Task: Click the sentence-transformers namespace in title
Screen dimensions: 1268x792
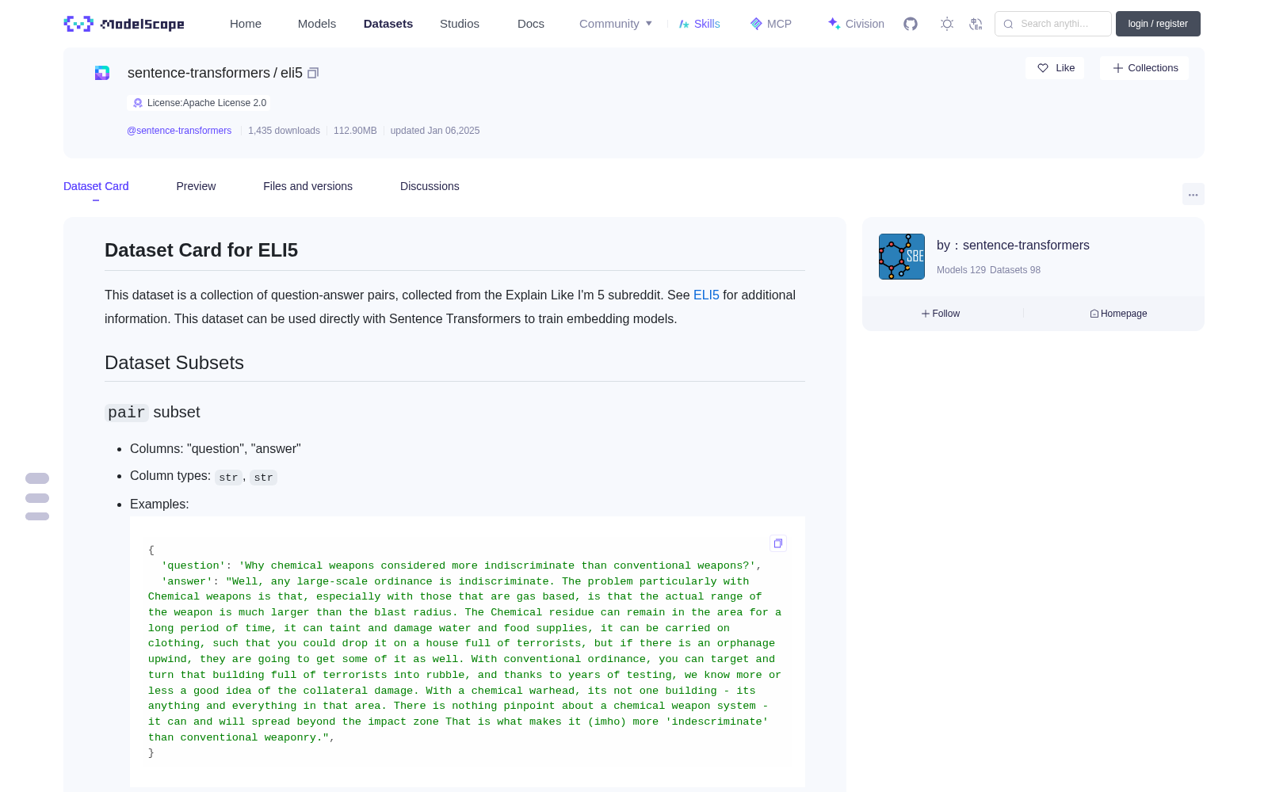Action: click(x=199, y=73)
